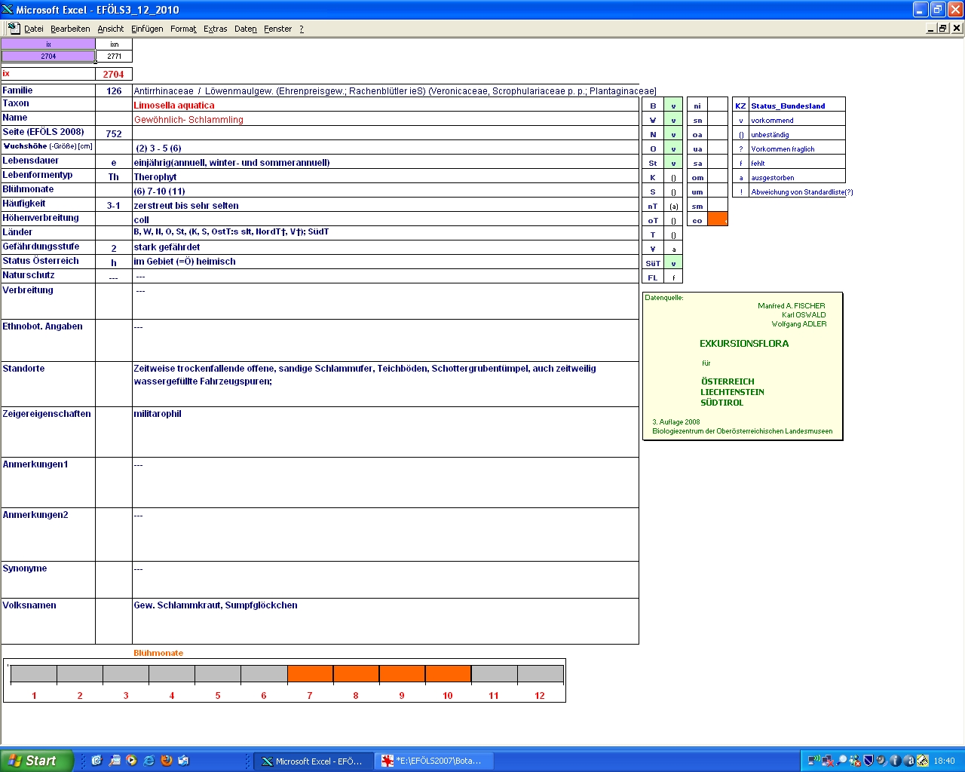Select the name cell 'Gewöhnlich- Schlammling'
This screenshot has height=772, width=965.
click(385, 119)
